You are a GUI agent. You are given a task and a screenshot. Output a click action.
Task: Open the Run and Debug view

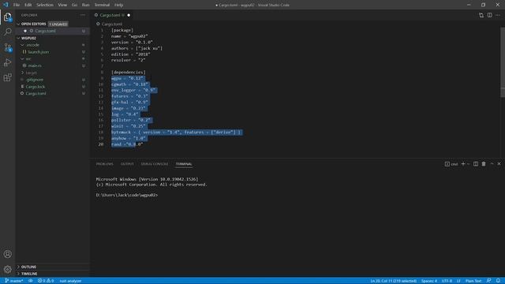(7, 62)
